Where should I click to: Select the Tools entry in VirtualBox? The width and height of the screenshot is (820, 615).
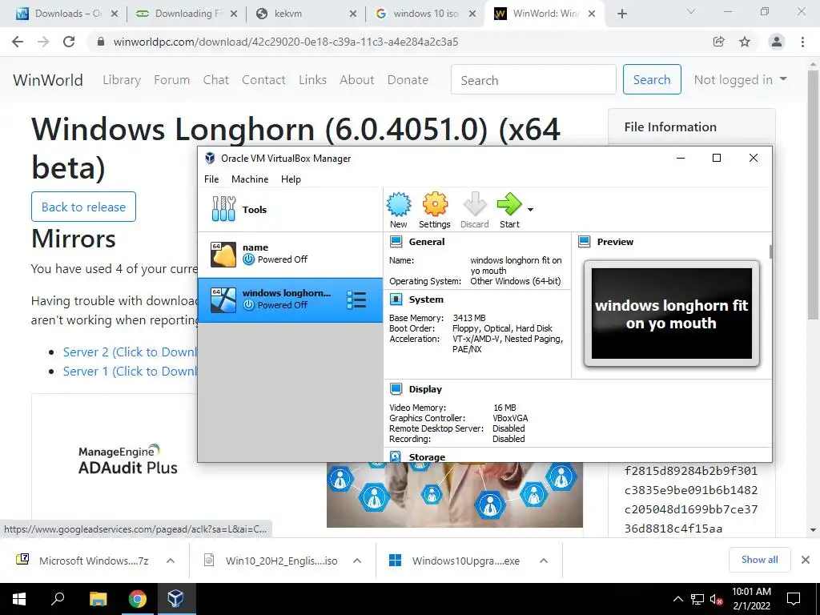pos(290,210)
